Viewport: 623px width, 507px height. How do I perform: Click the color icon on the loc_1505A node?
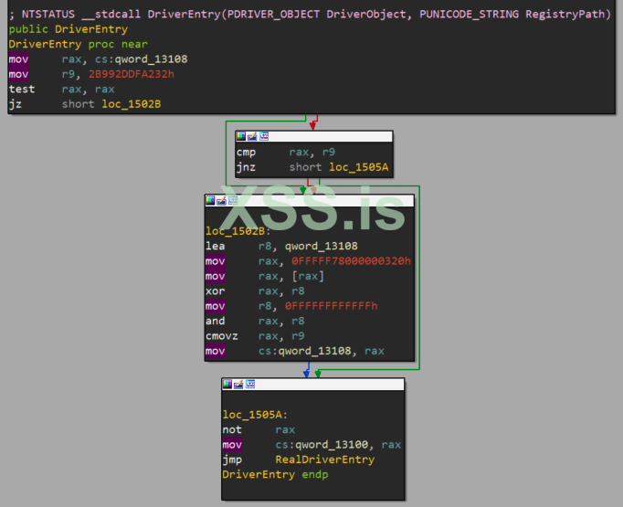(x=227, y=385)
